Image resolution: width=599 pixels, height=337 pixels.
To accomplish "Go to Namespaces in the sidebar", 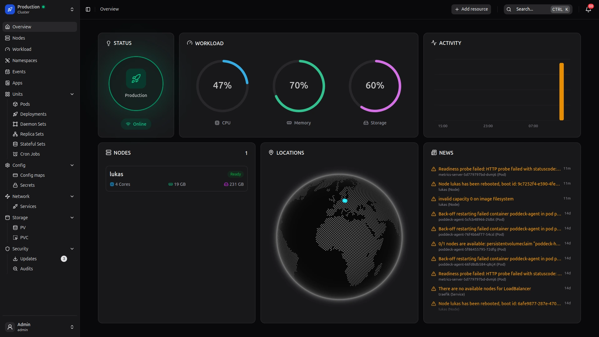I will coord(25,60).
